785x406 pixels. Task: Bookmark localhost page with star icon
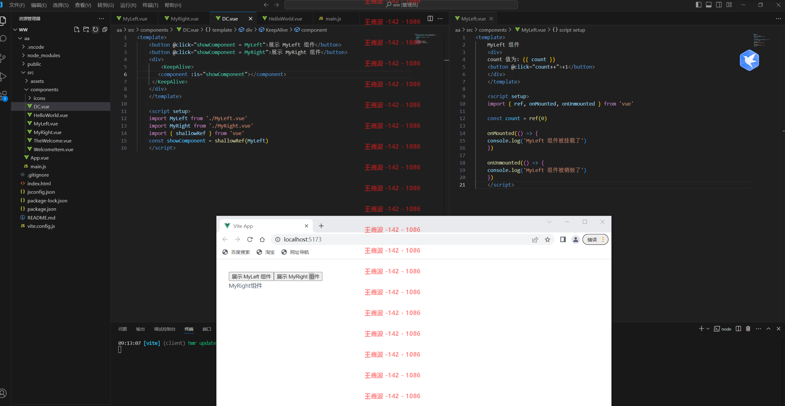(547, 239)
